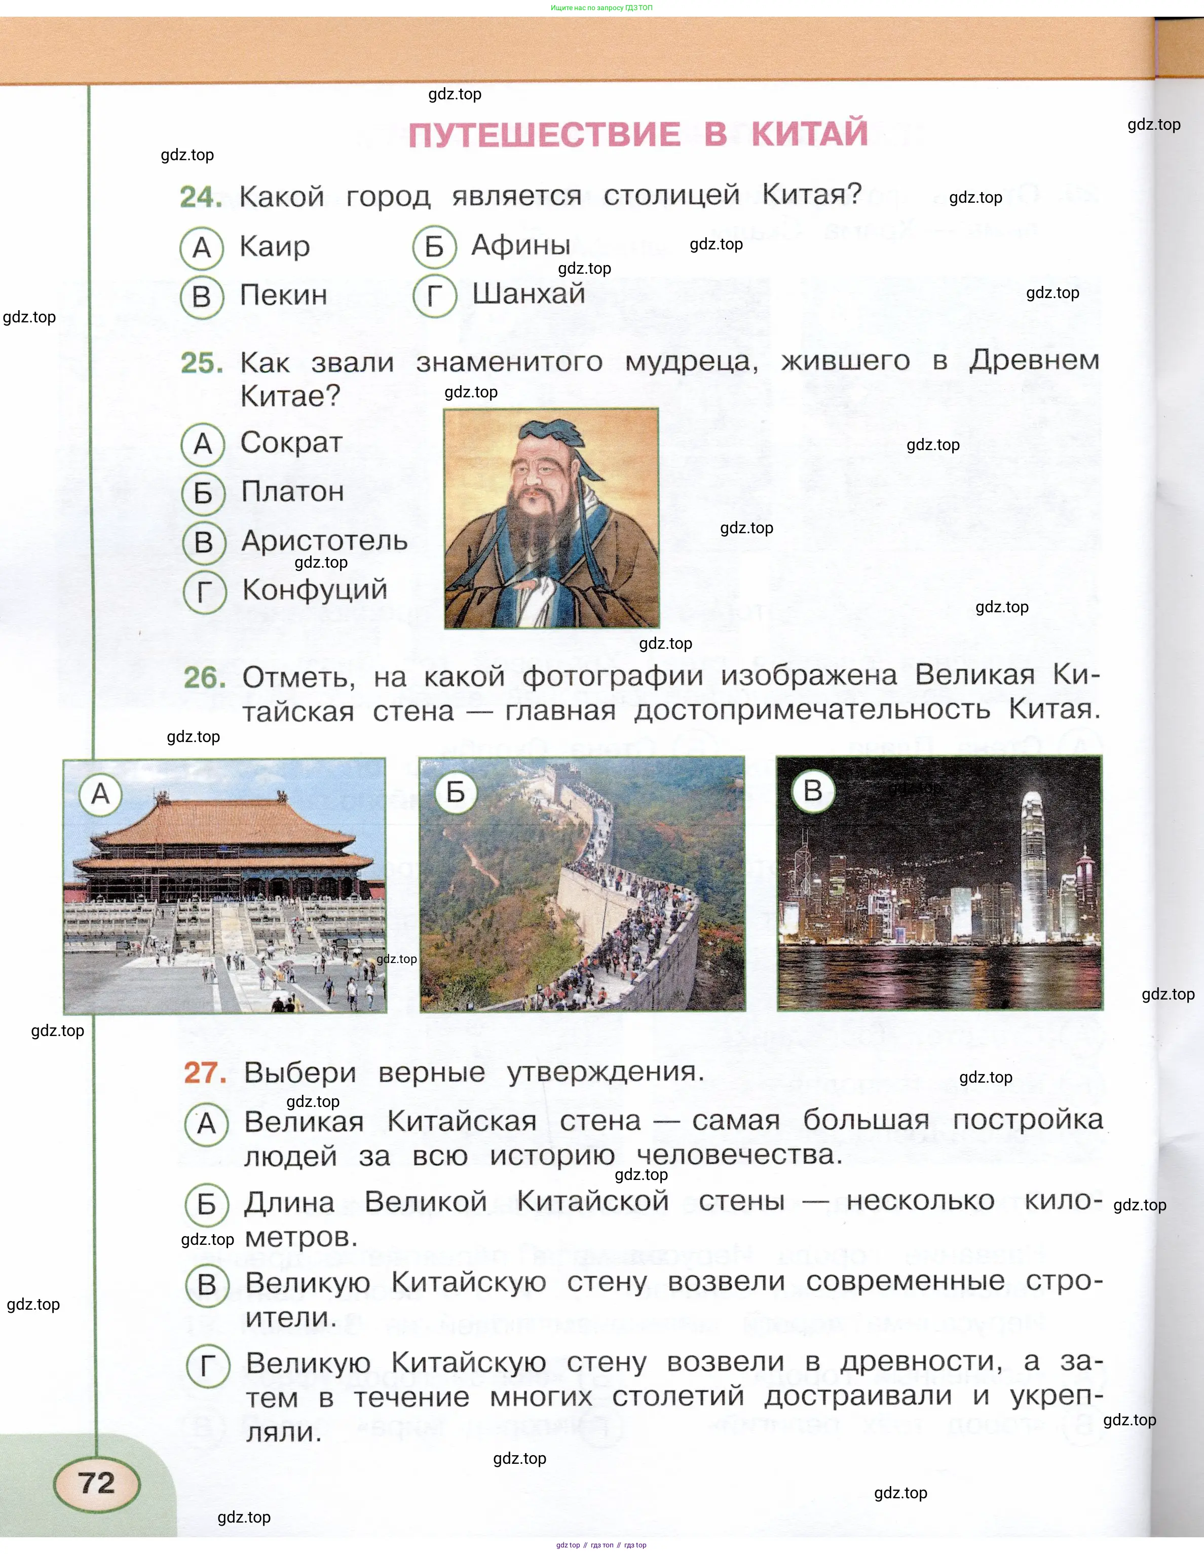The width and height of the screenshot is (1204, 1554).
Task: Select circle Б beside Платон
Action: pos(204,492)
